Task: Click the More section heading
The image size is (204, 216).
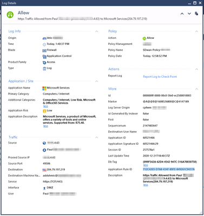Action: 112,89
